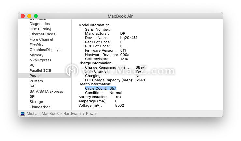Minimize window with the yellow button
241x141 pixels.
click(29, 16)
